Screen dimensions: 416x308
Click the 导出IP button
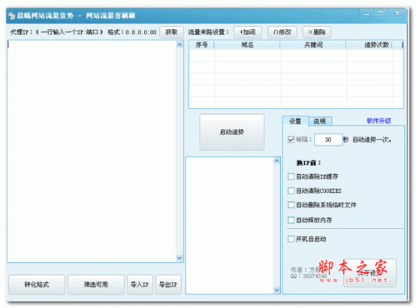click(x=168, y=284)
